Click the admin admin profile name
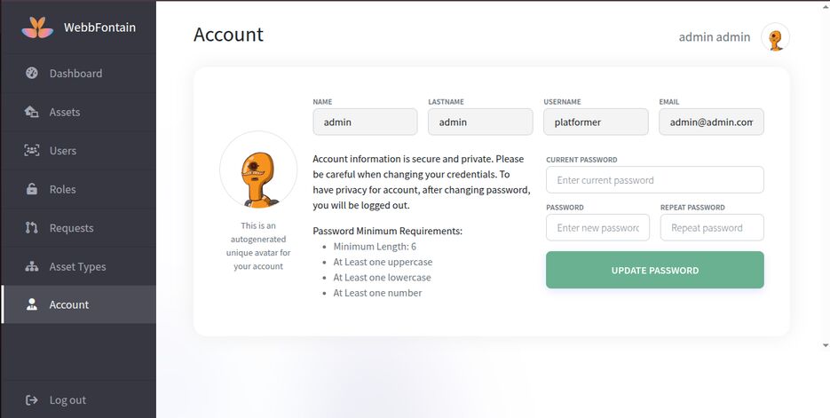The image size is (830, 418). [714, 37]
